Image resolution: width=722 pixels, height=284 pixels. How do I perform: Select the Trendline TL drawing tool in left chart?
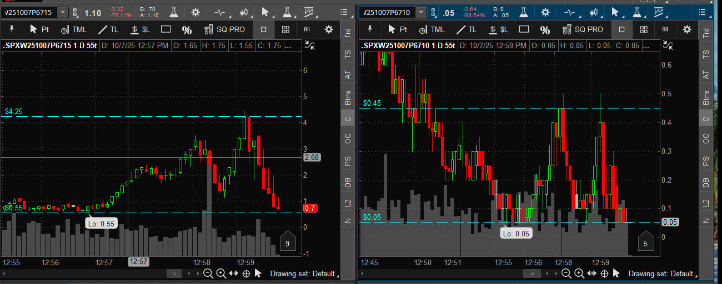[x=108, y=29]
